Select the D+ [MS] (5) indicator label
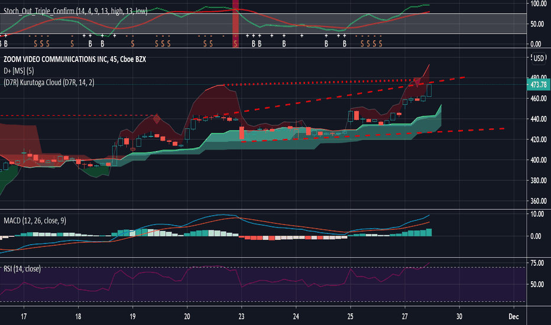The height and width of the screenshot is (325, 551). click(x=19, y=71)
